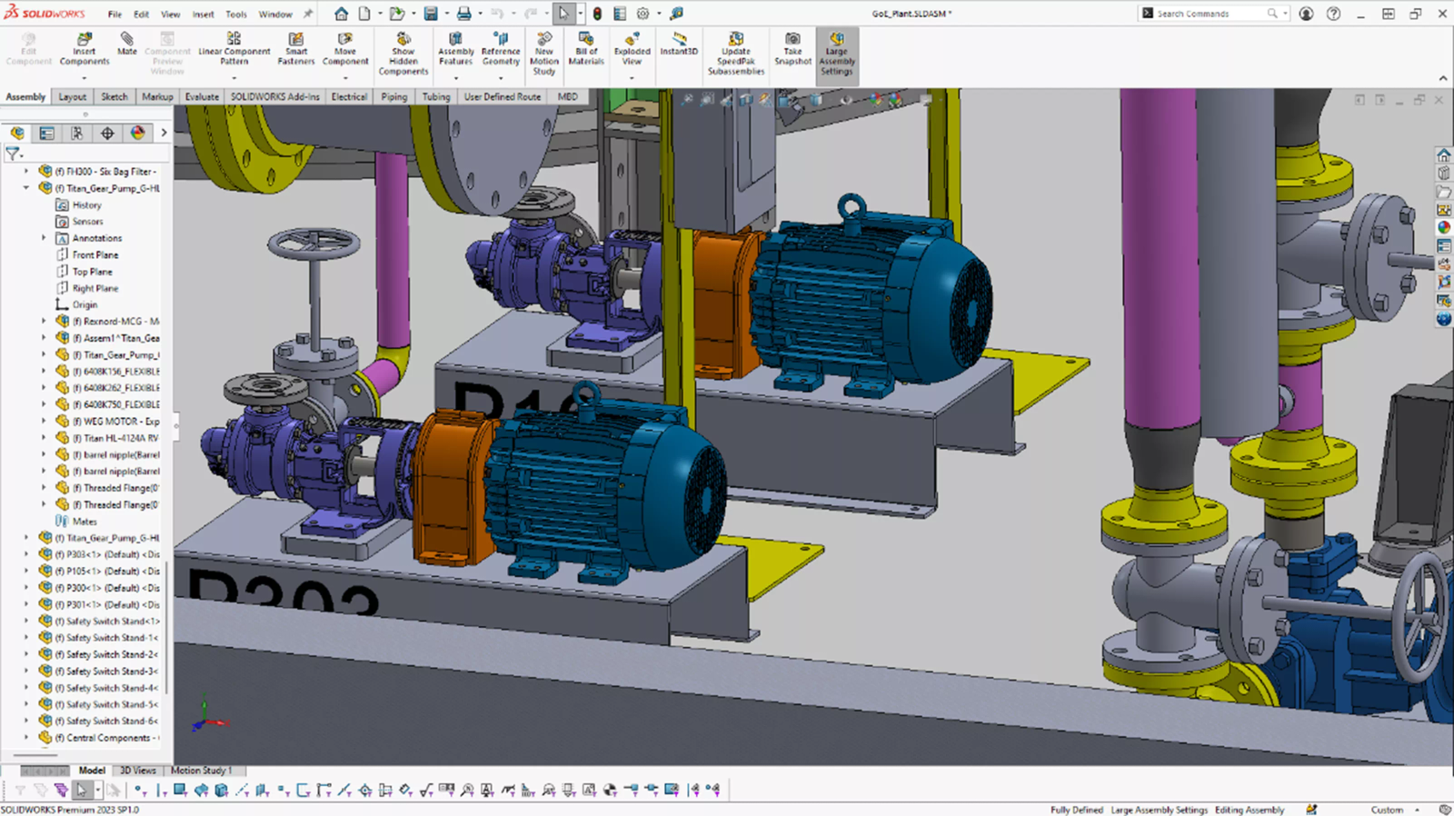The width and height of the screenshot is (1454, 816).
Task: Click Update SpeedPak Subassemblies
Action: [736, 54]
